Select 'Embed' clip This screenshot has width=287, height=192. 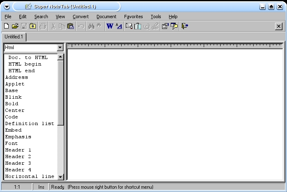[13, 130]
